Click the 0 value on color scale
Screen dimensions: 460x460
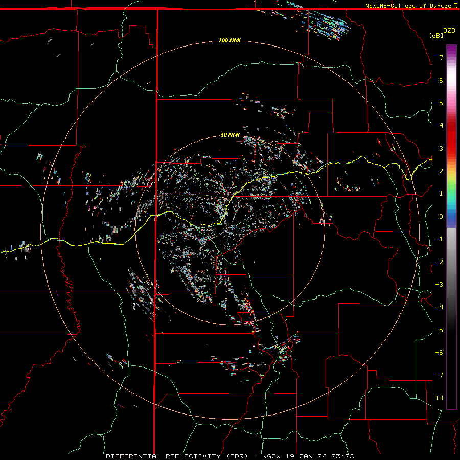[x=441, y=217]
